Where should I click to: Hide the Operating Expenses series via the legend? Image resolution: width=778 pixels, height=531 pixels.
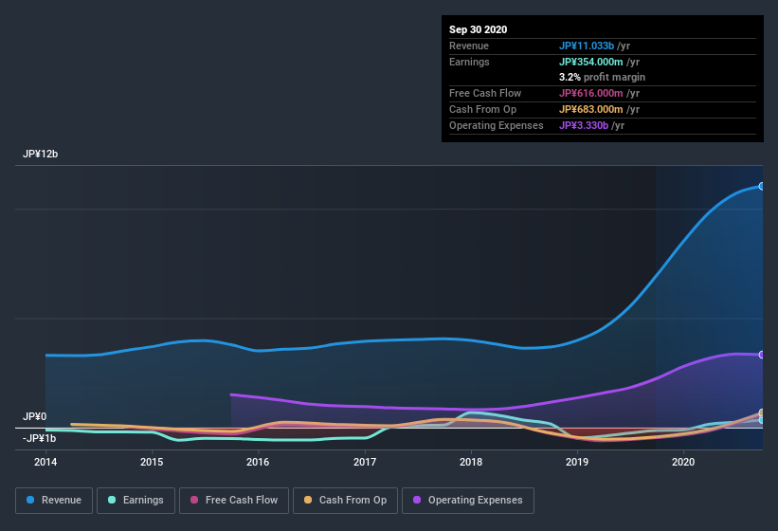point(467,500)
